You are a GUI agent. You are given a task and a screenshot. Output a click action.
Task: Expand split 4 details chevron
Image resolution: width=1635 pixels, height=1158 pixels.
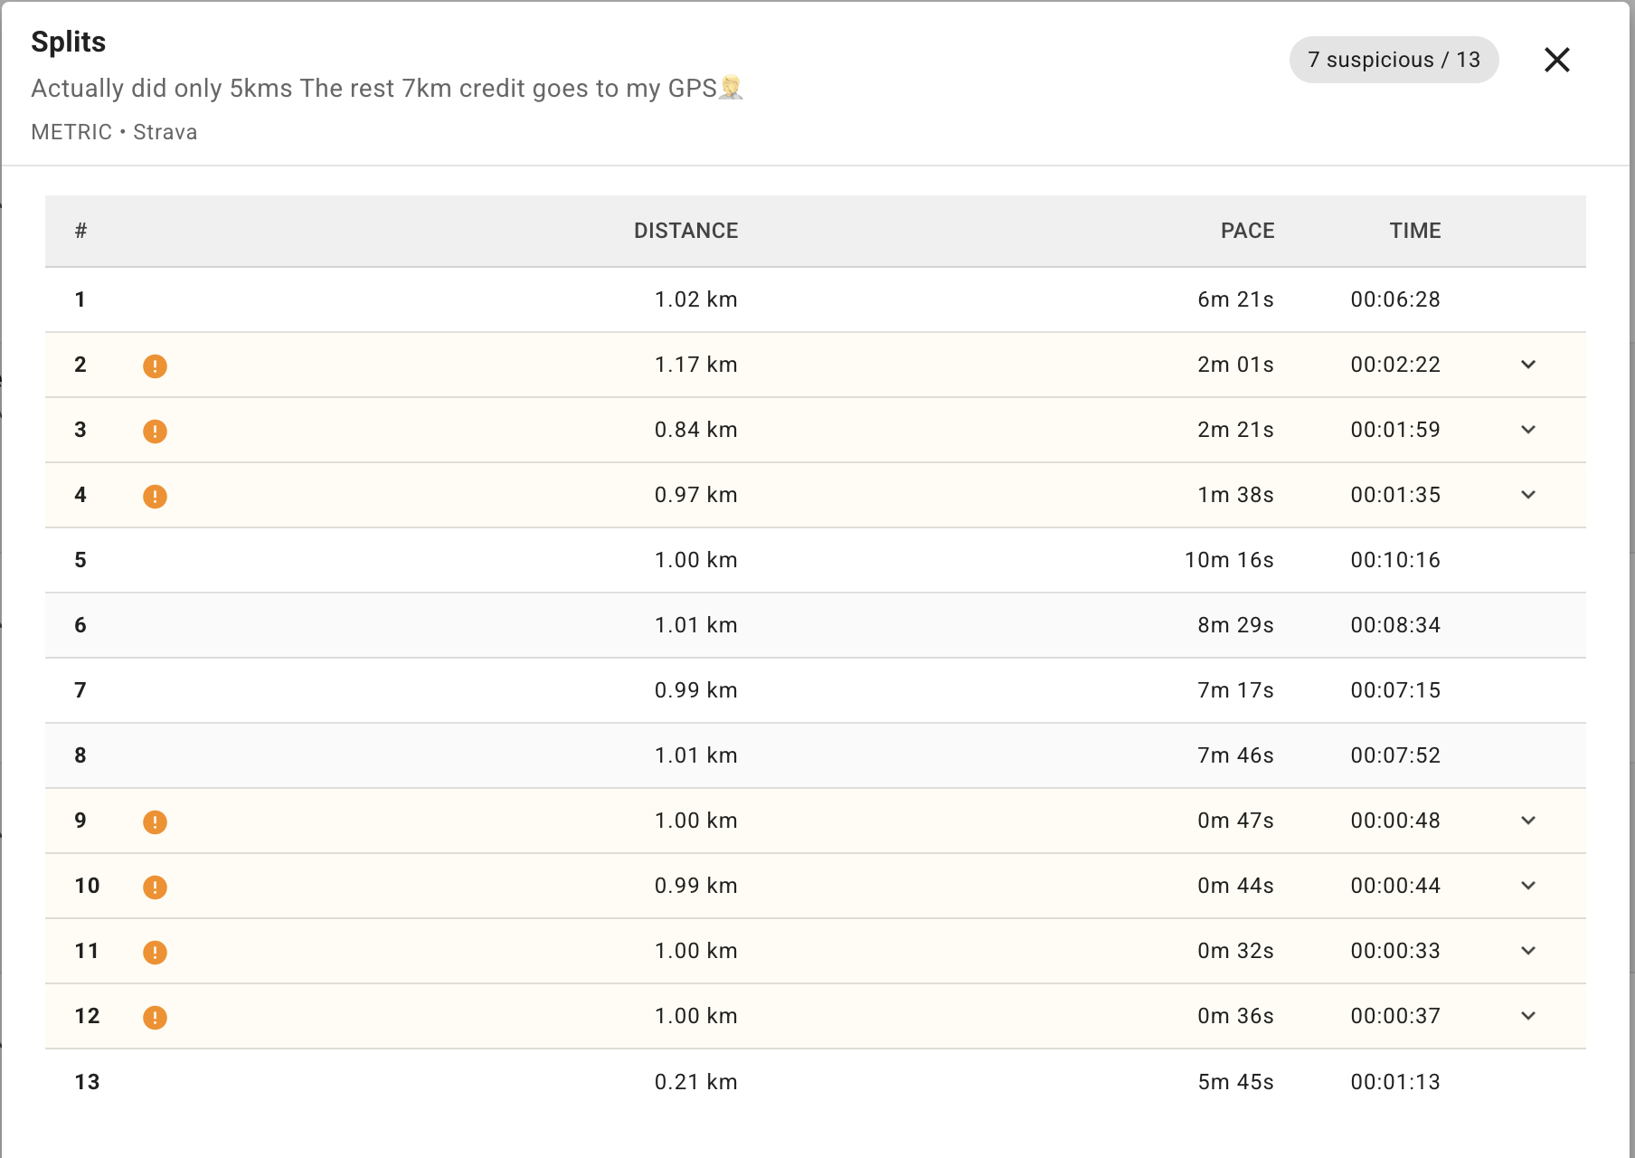click(x=1528, y=495)
